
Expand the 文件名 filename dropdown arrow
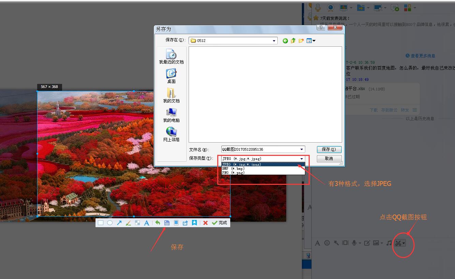click(x=302, y=149)
